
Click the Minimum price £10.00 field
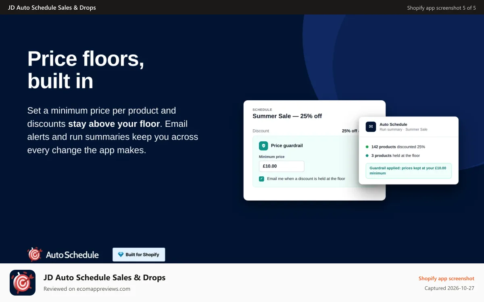[282, 166]
